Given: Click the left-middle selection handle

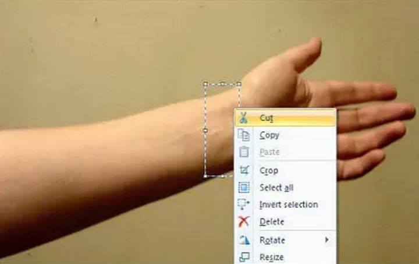Looking at the screenshot, I should click(205, 131).
